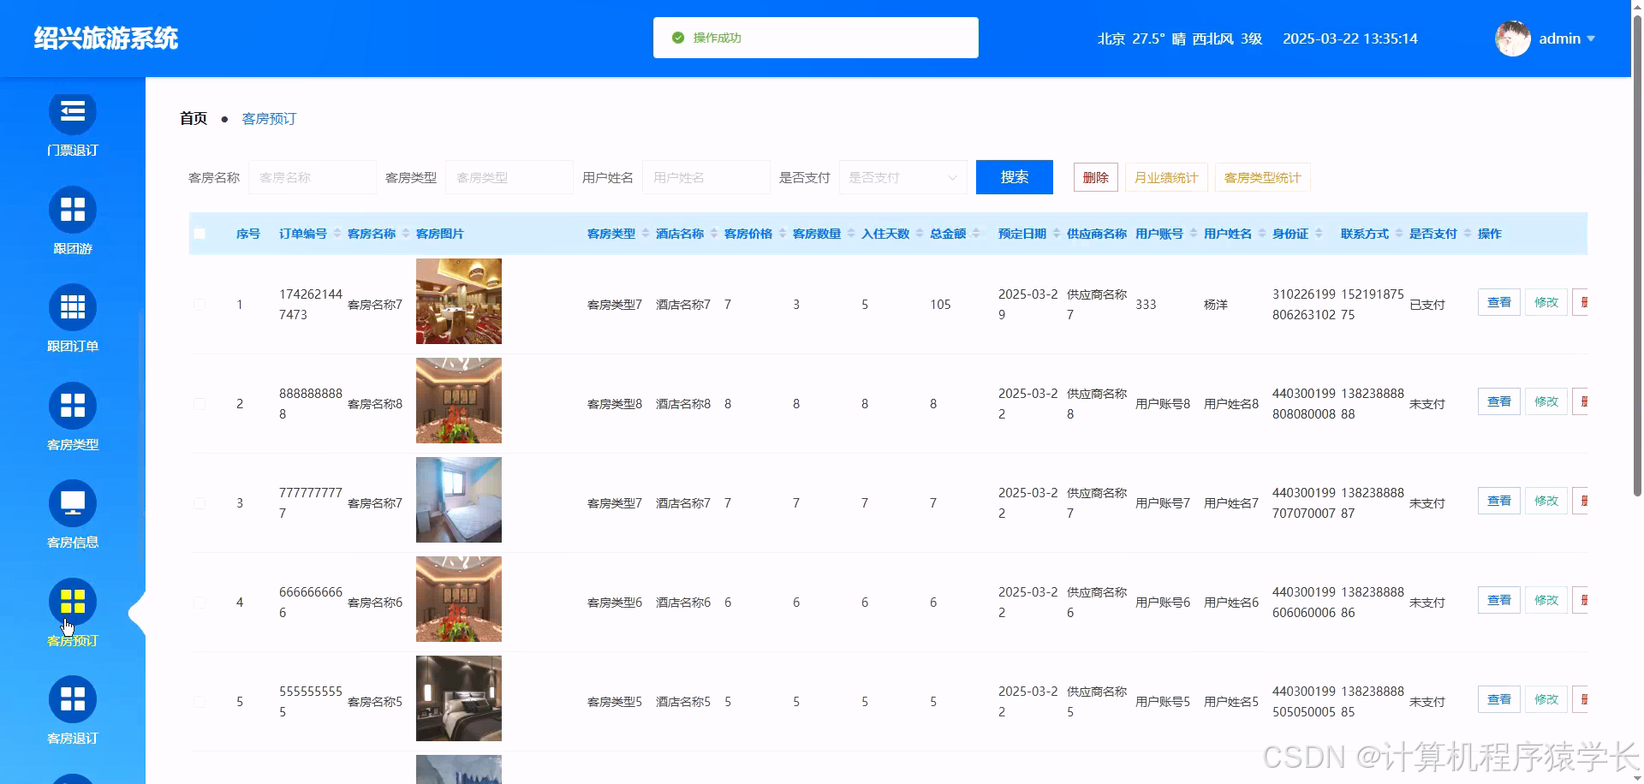Open 客房类型统计 statistics
The height and width of the screenshot is (784, 1644).
click(x=1262, y=177)
